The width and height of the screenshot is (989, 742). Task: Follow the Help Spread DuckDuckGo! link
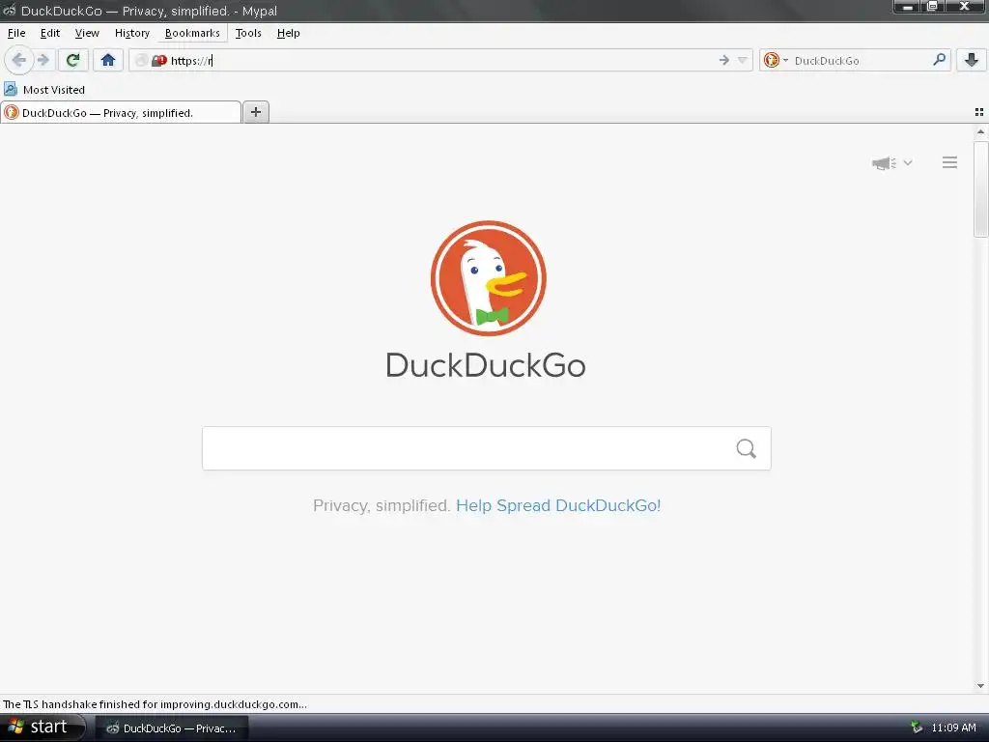click(x=558, y=505)
